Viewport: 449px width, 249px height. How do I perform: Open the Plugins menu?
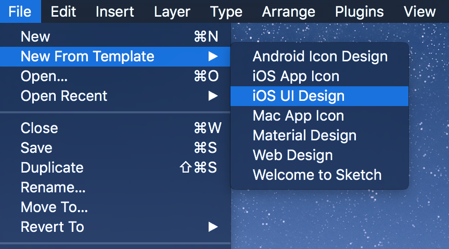point(360,11)
